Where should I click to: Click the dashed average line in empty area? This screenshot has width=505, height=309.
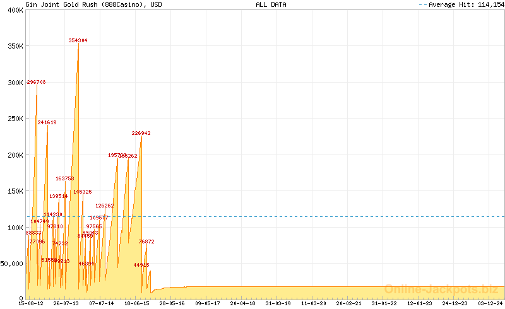click(x=316, y=216)
